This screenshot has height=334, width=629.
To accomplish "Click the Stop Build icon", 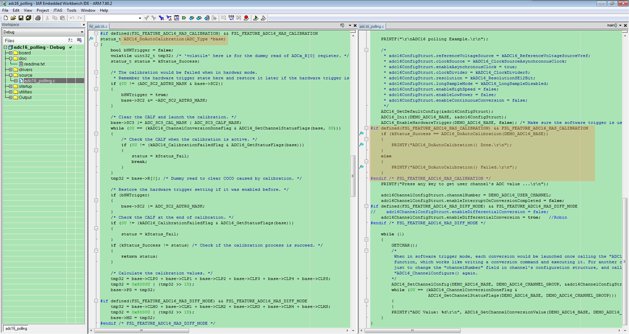I will point(238,18).
